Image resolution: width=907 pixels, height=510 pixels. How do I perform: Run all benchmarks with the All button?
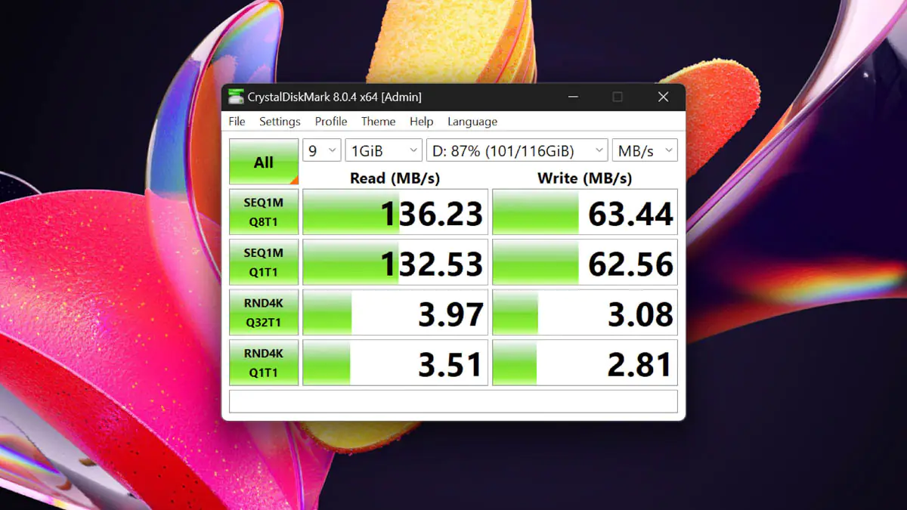(264, 162)
